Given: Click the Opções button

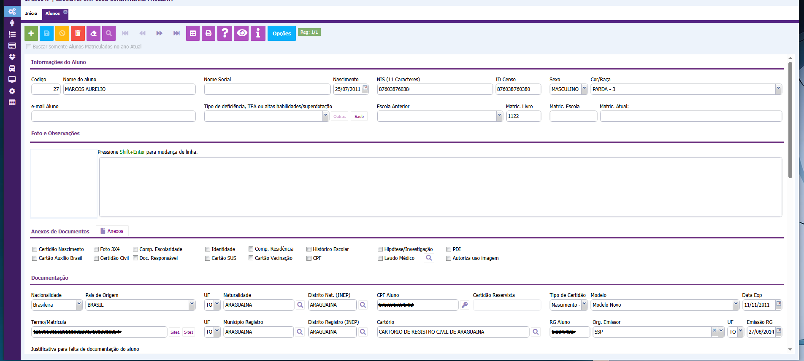Looking at the screenshot, I should (x=282, y=33).
